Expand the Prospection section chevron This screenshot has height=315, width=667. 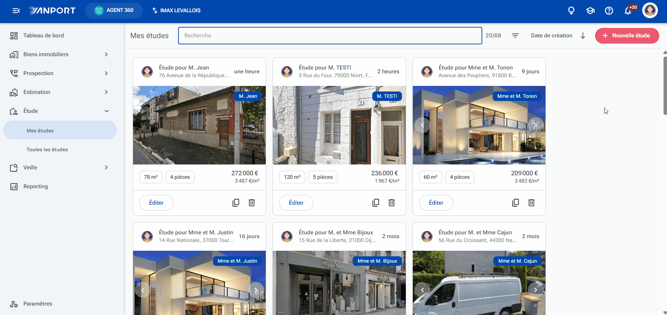click(x=106, y=73)
